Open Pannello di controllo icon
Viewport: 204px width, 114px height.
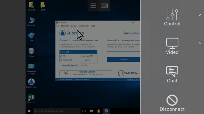31,69
